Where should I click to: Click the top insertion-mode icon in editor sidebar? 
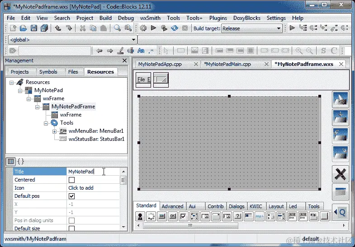[x=340, y=99]
